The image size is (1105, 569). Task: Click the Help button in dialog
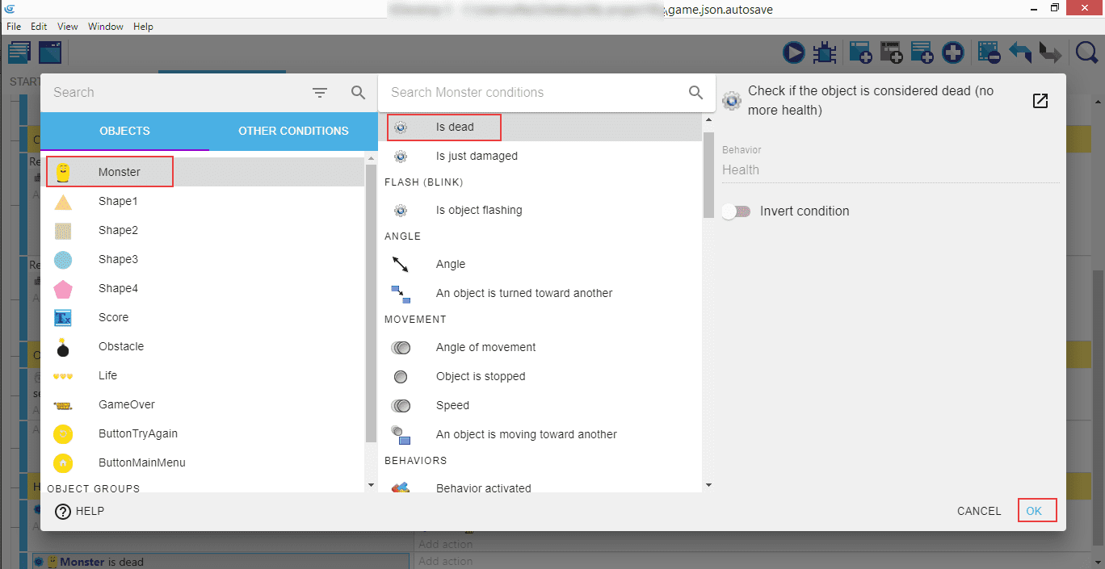(x=80, y=511)
